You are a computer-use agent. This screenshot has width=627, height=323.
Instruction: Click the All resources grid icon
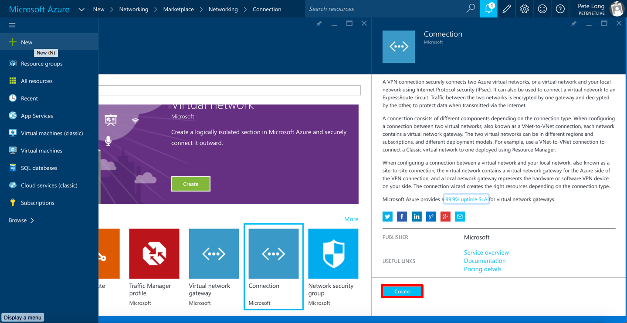click(13, 81)
